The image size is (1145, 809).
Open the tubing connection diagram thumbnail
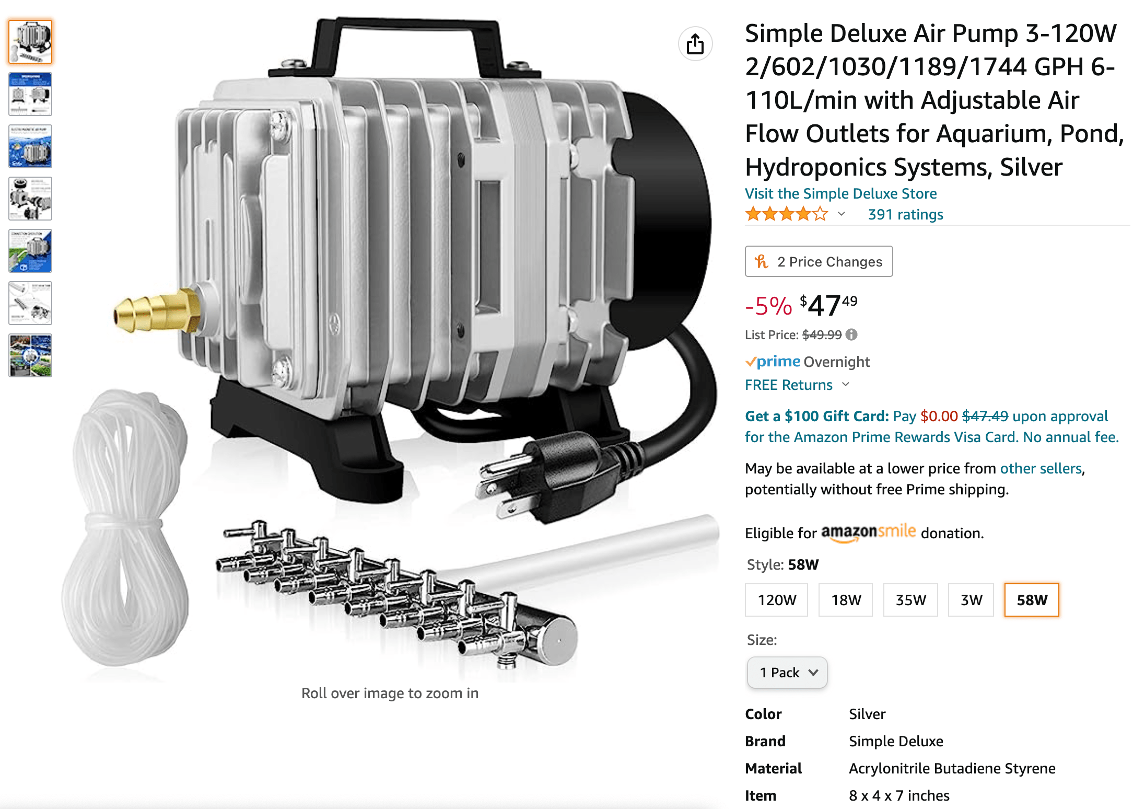[x=30, y=251]
